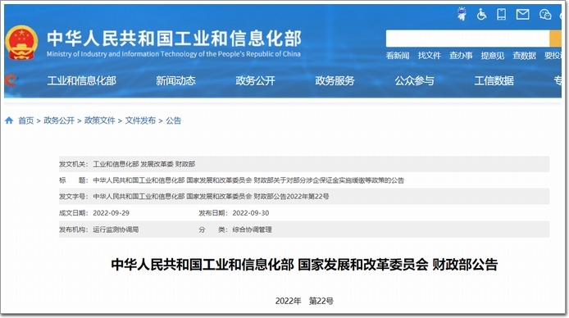569x318 pixels.
Task: Go to 文件发布 breadcrumb link
Action: (140, 120)
